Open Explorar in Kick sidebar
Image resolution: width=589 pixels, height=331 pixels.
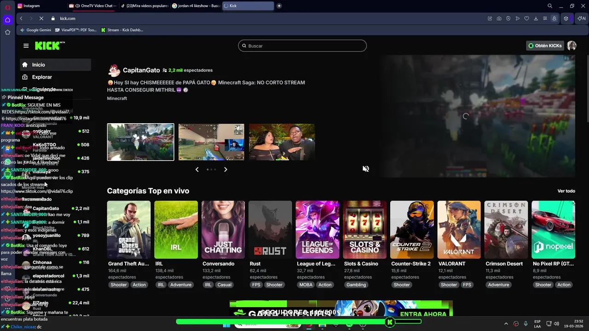coord(55,77)
